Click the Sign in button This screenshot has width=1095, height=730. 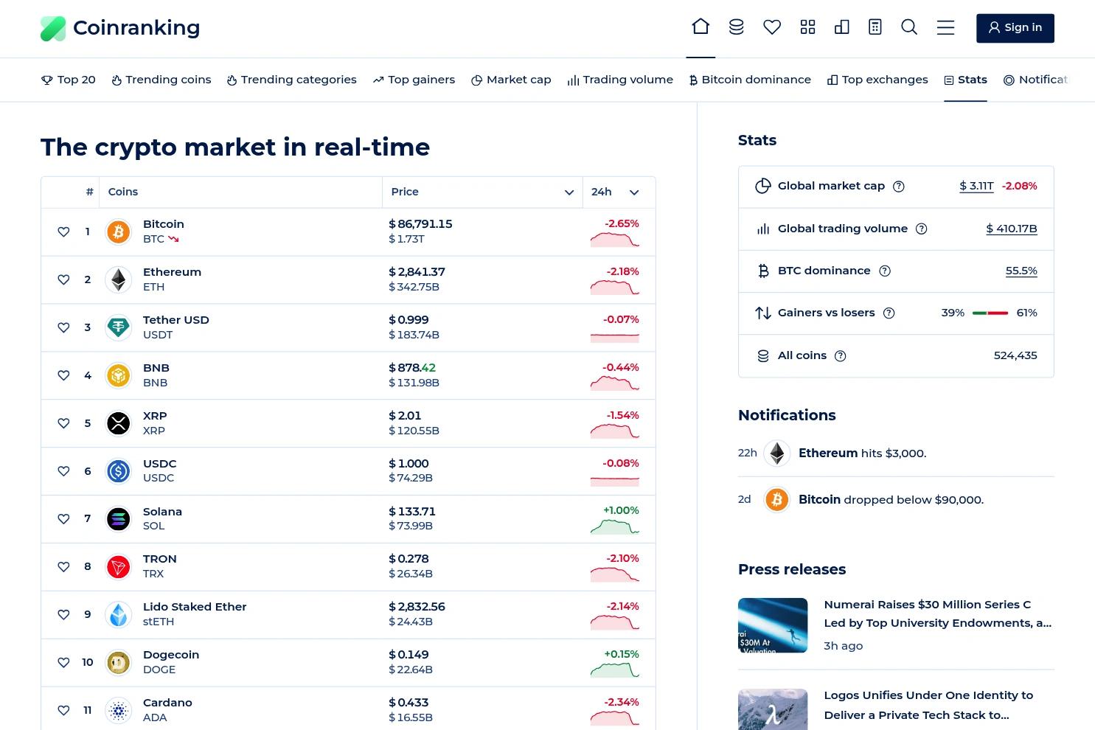click(x=1015, y=28)
